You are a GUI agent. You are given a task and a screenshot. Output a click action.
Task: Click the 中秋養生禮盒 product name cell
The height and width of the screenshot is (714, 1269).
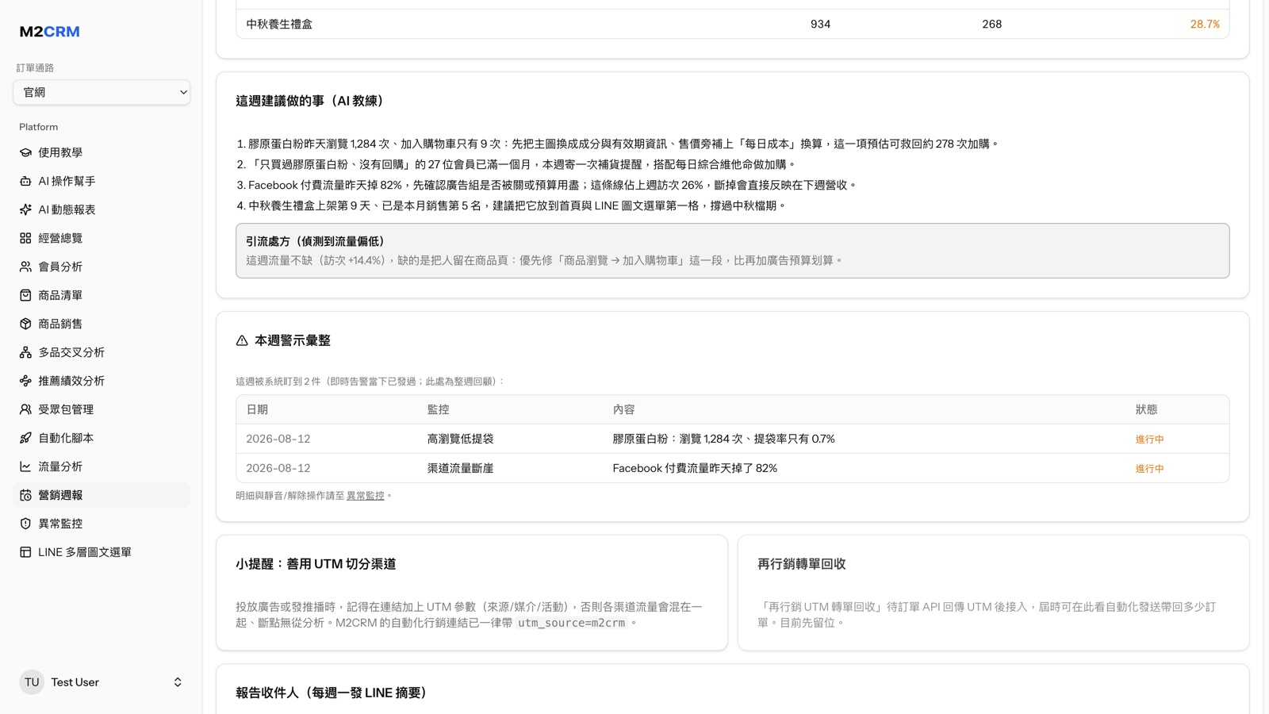(279, 25)
